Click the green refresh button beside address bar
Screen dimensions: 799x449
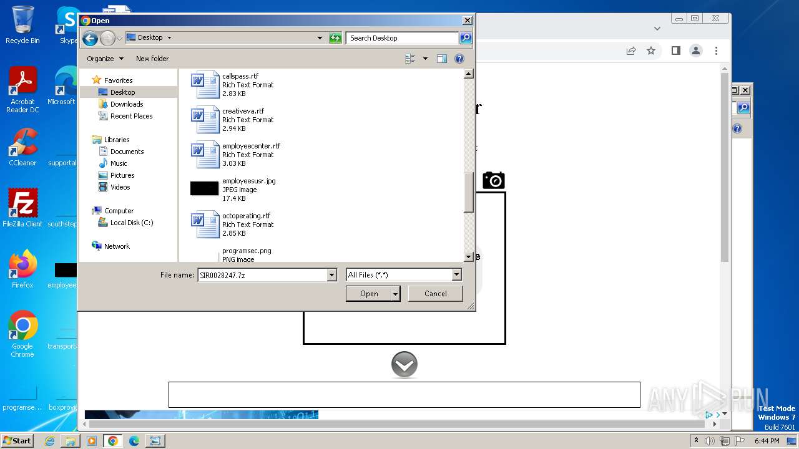pyautogui.click(x=335, y=38)
